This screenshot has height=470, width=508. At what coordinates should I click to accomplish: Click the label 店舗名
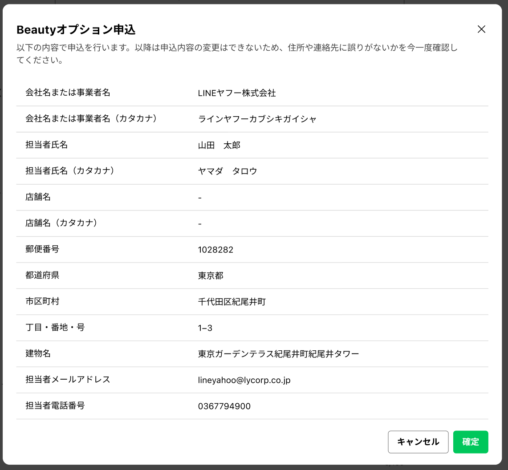tap(38, 197)
